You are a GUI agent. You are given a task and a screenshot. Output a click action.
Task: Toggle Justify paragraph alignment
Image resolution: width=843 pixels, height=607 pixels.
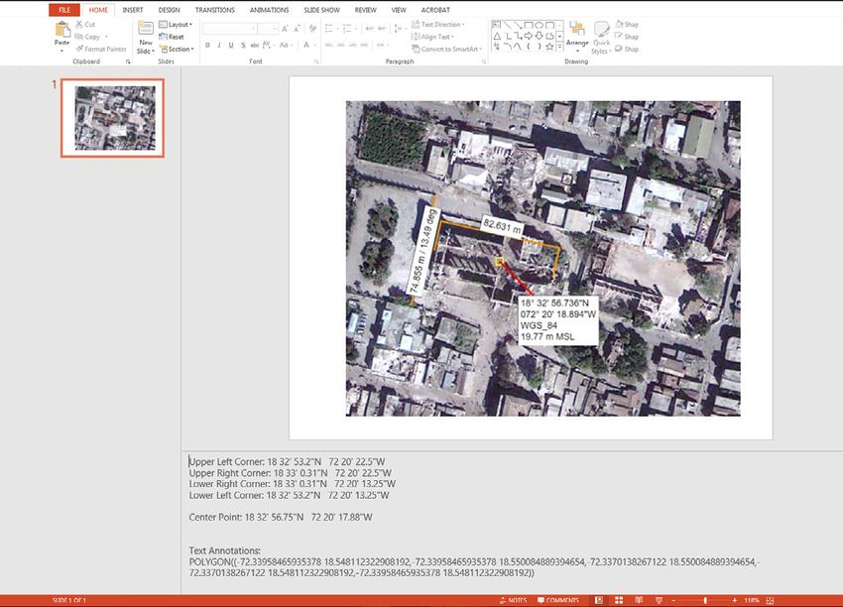[x=365, y=46]
